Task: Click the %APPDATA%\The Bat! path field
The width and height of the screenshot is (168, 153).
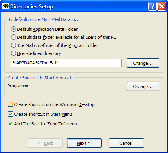Action: [66, 63]
